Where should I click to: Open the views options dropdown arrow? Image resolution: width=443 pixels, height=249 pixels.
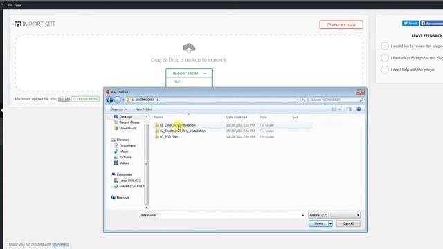tap(340, 109)
